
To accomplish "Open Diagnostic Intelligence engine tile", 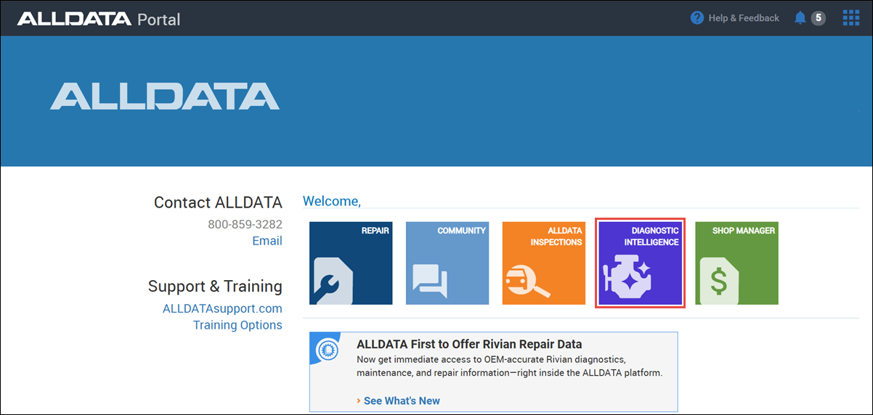I will coord(640,263).
